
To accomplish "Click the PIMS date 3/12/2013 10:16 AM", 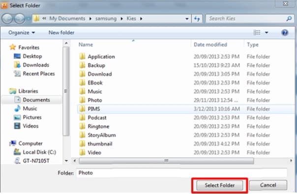I will [217, 109].
